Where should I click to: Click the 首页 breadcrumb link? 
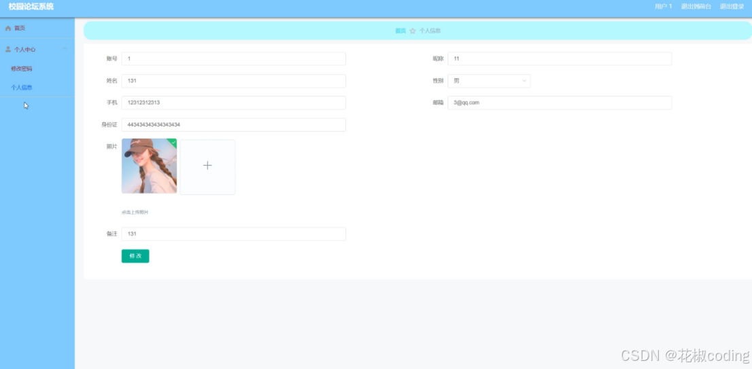click(400, 31)
